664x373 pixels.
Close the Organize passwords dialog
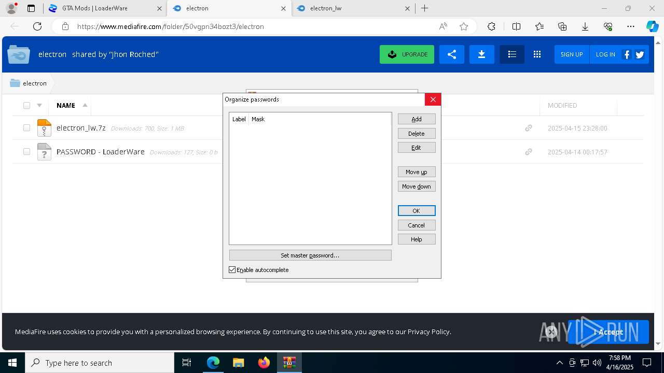(433, 99)
